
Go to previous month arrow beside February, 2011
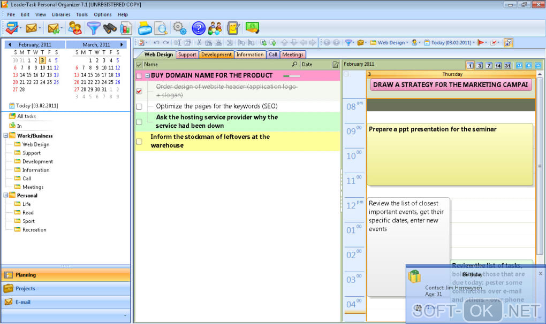(10, 44)
